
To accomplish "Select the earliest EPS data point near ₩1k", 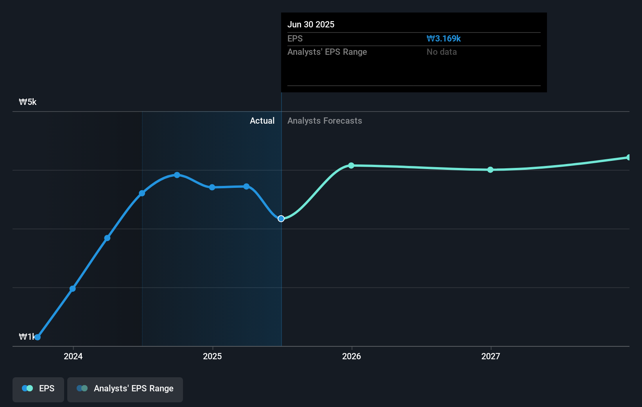I will click(x=37, y=337).
